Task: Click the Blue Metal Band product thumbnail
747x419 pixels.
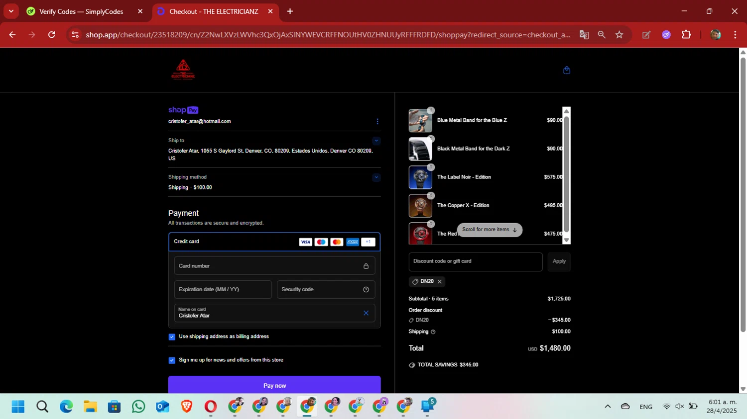Action: (x=420, y=120)
